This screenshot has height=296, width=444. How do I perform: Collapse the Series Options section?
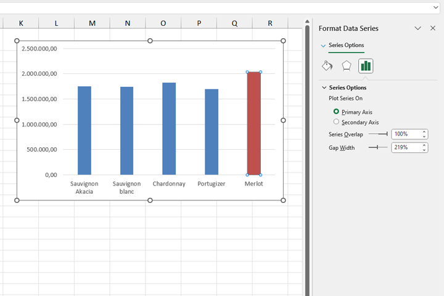(x=324, y=88)
